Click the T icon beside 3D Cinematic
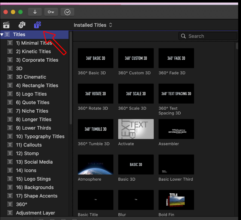Viewport: 241px width, 220px height. click(10, 77)
